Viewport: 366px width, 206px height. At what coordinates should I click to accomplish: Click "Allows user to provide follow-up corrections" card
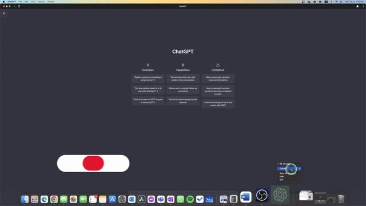pyautogui.click(x=183, y=90)
